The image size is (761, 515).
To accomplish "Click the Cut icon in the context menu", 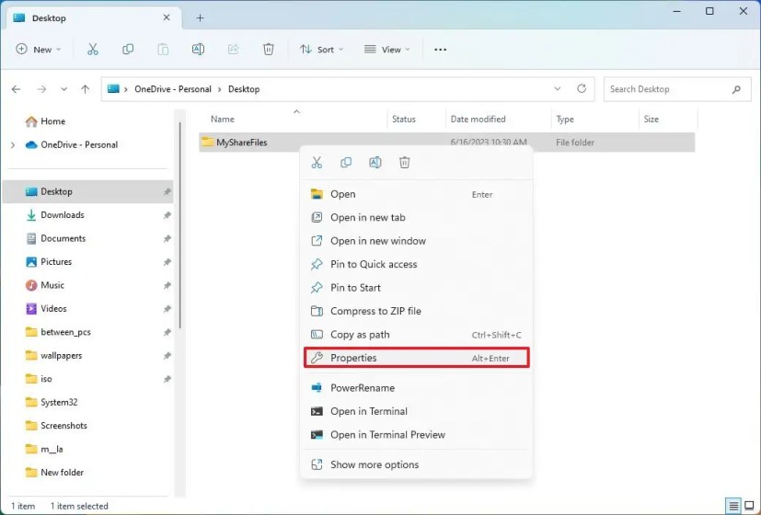I will pos(317,163).
